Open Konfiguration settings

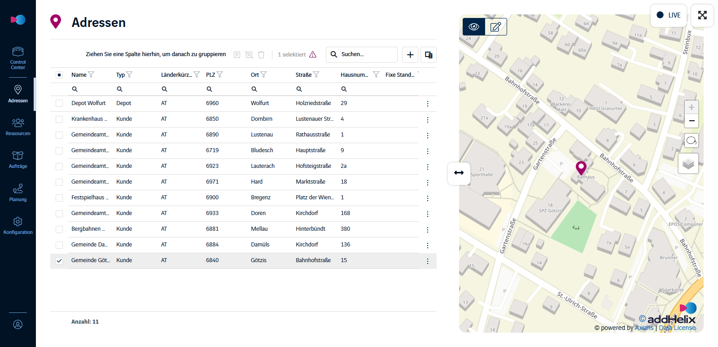tap(18, 225)
